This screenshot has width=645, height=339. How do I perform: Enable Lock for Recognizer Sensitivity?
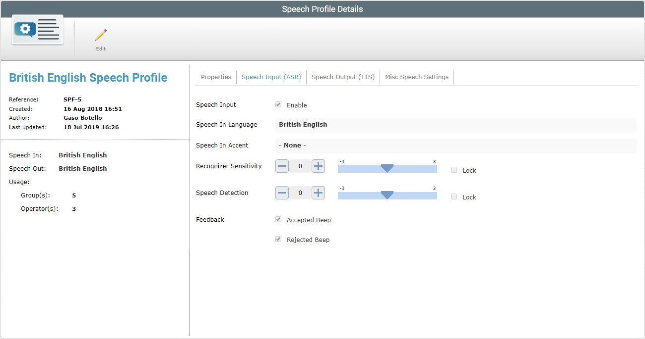tap(453, 170)
